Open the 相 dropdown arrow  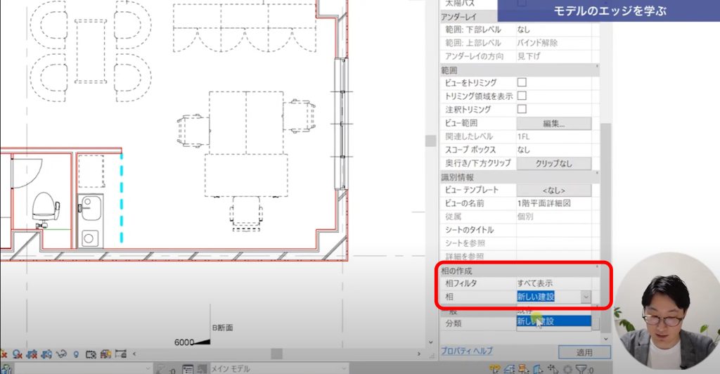(586, 297)
